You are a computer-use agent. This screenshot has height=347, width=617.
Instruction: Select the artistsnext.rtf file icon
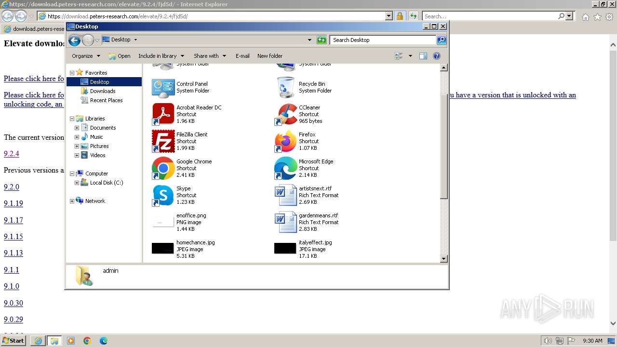click(285, 195)
